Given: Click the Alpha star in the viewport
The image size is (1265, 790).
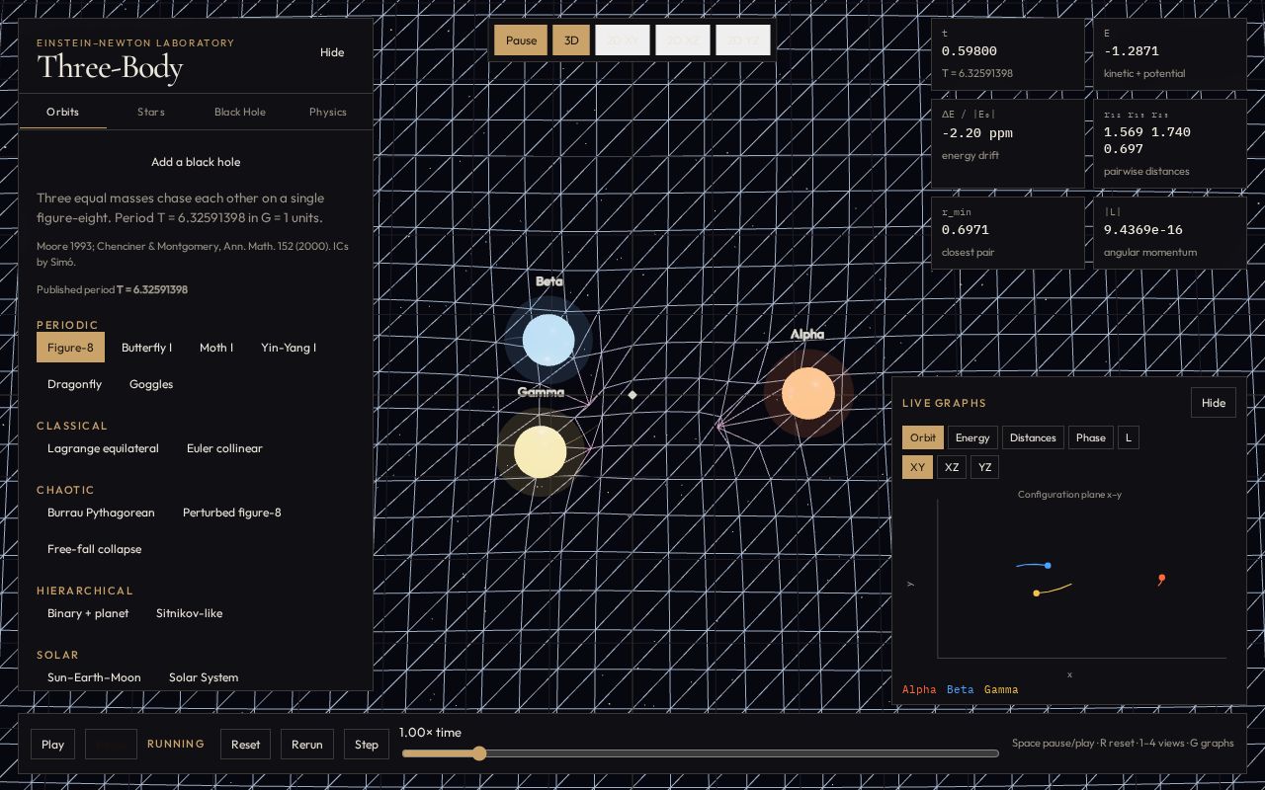Looking at the screenshot, I should [x=808, y=393].
